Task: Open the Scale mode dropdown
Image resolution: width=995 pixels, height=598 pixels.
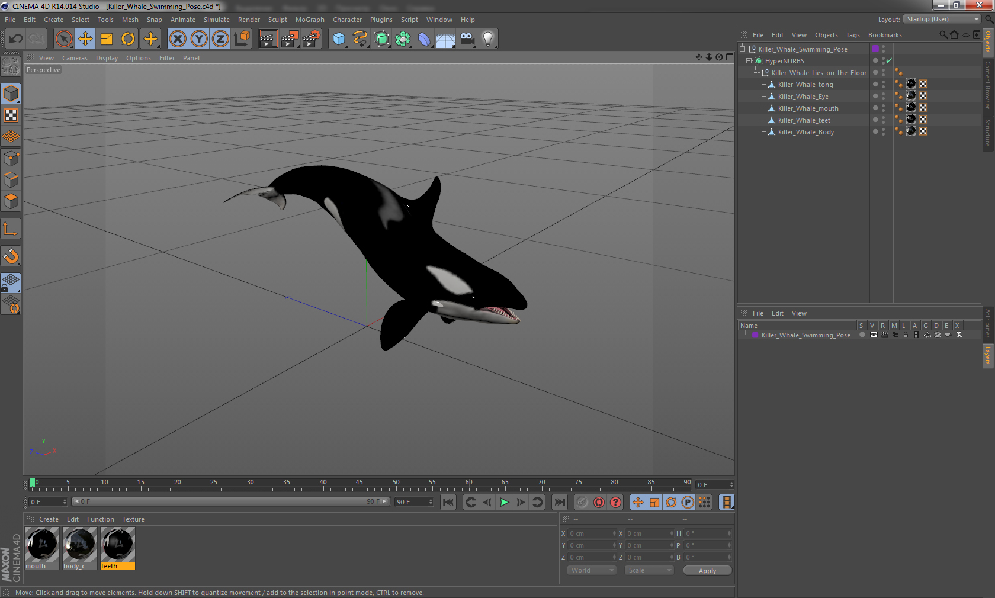Action: pyautogui.click(x=649, y=570)
